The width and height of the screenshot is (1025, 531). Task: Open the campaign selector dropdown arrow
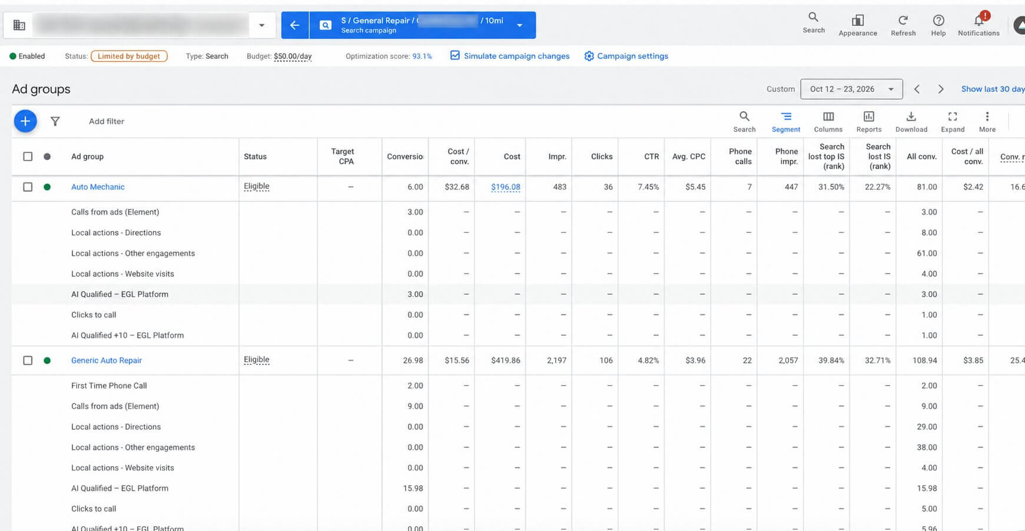coord(519,25)
